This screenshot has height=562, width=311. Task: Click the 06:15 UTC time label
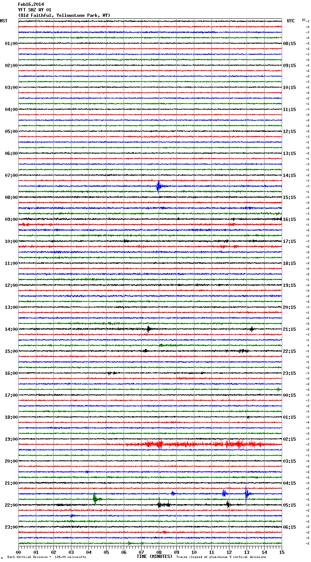point(289,527)
